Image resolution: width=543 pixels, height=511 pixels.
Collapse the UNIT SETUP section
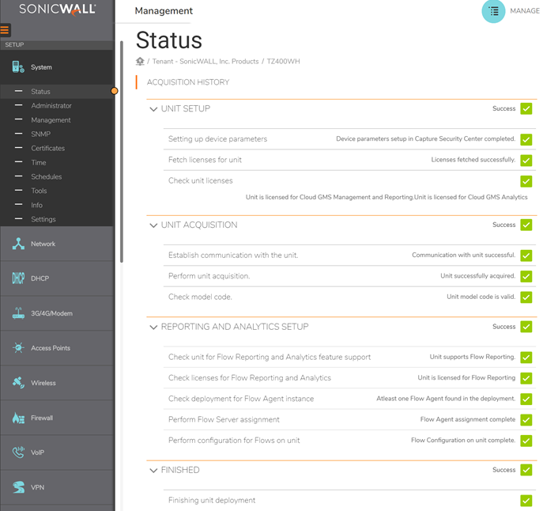(153, 109)
